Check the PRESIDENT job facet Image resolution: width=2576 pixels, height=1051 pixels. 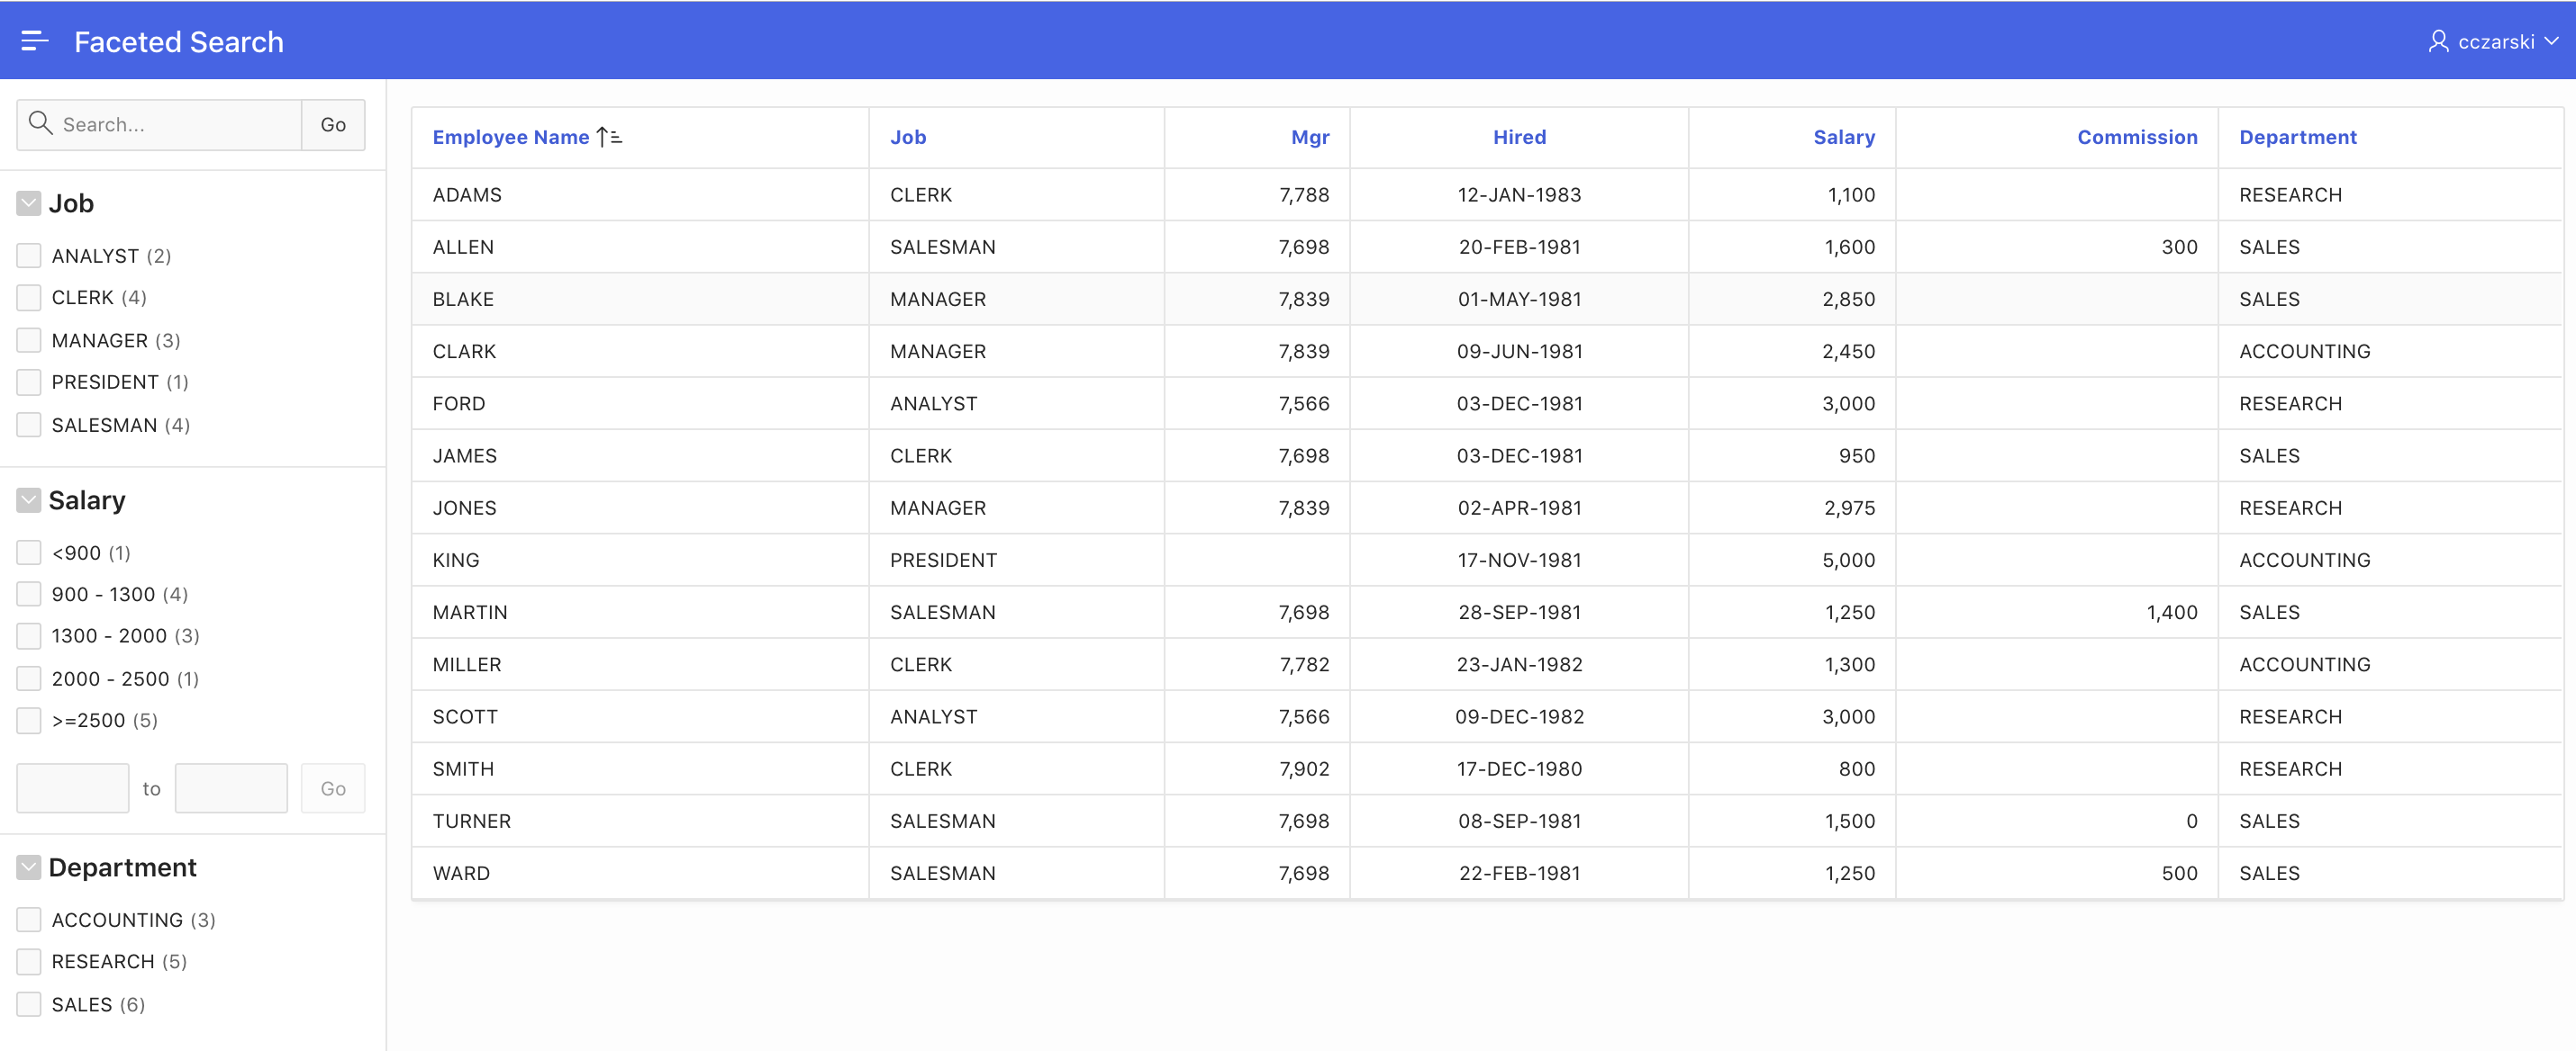tap(28, 382)
